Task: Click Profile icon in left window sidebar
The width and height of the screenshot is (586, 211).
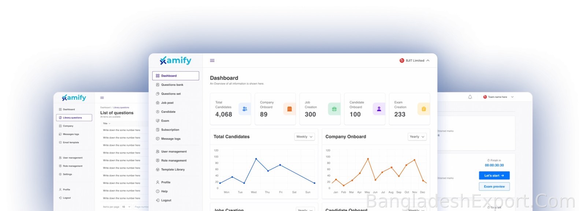Action: 60,189
